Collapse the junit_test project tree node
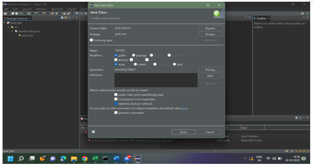The width and height of the screenshot is (314, 166). click(4, 23)
